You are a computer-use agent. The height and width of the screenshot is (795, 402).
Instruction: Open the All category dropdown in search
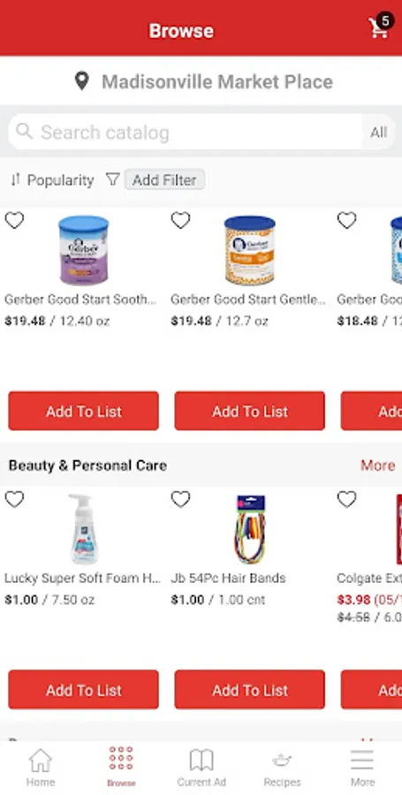coord(378,132)
